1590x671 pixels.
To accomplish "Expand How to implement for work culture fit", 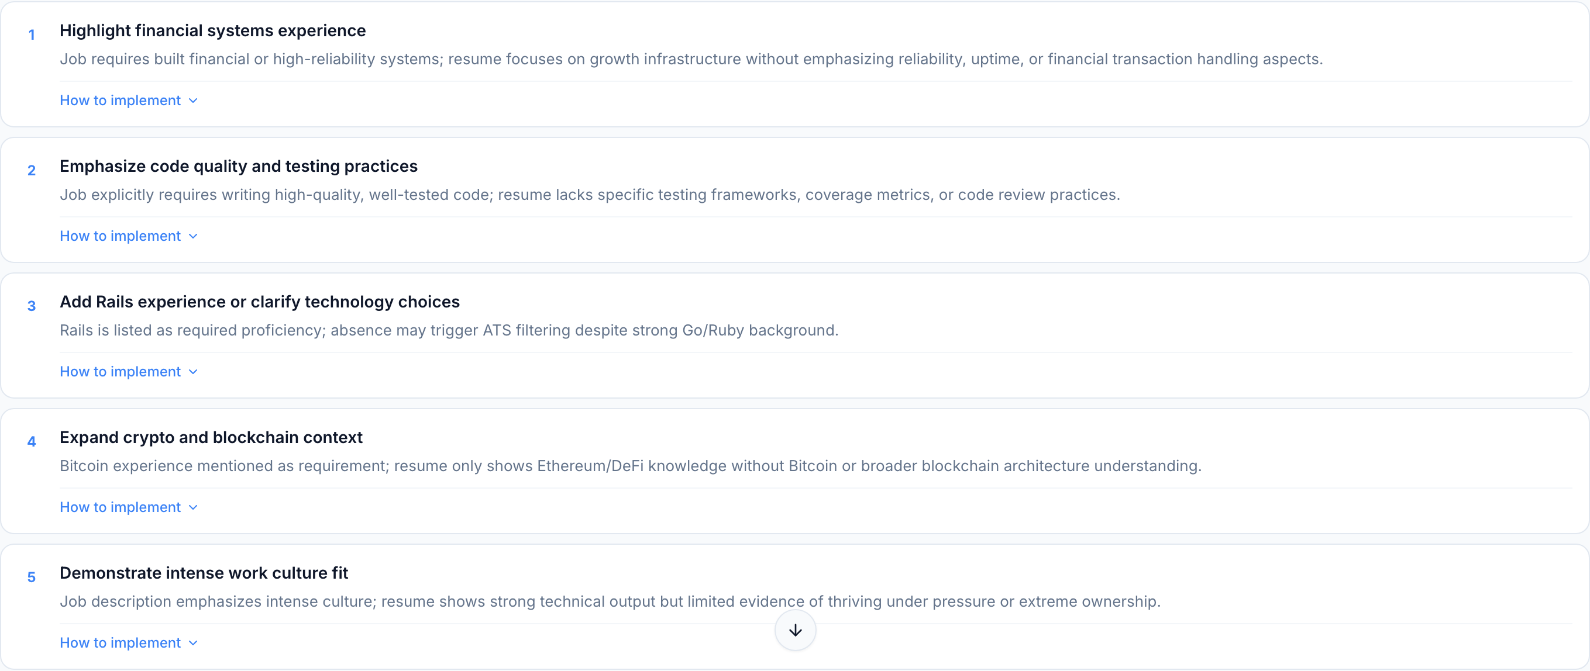I will tap(121, 644).
